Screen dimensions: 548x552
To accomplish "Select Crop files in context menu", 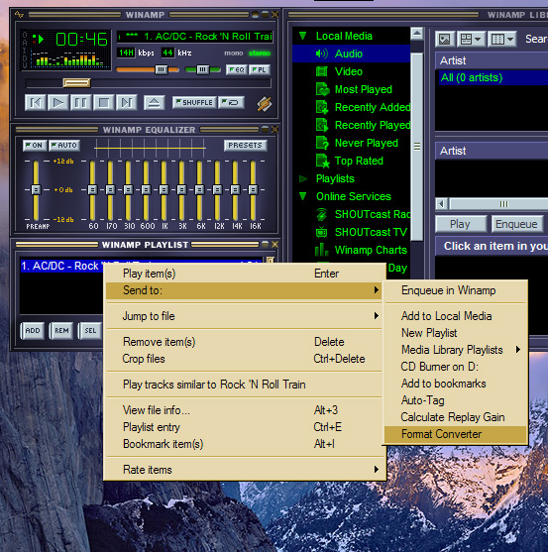I will coord(244,359).
